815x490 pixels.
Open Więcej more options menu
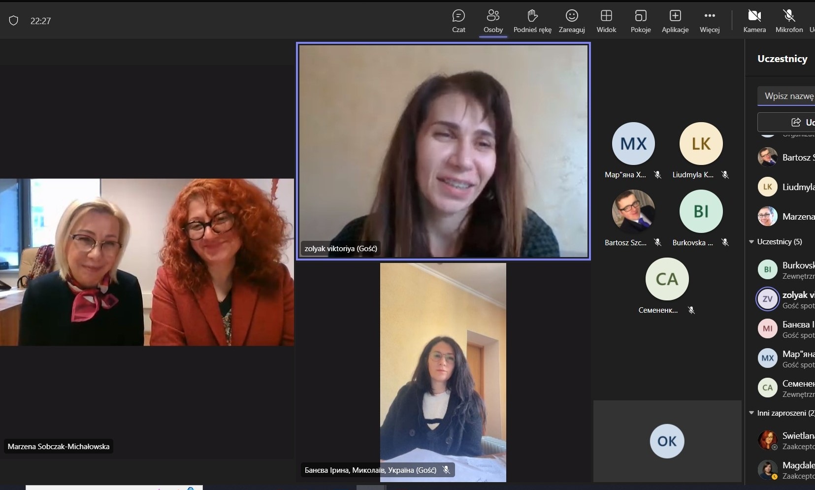click(710, 21)
